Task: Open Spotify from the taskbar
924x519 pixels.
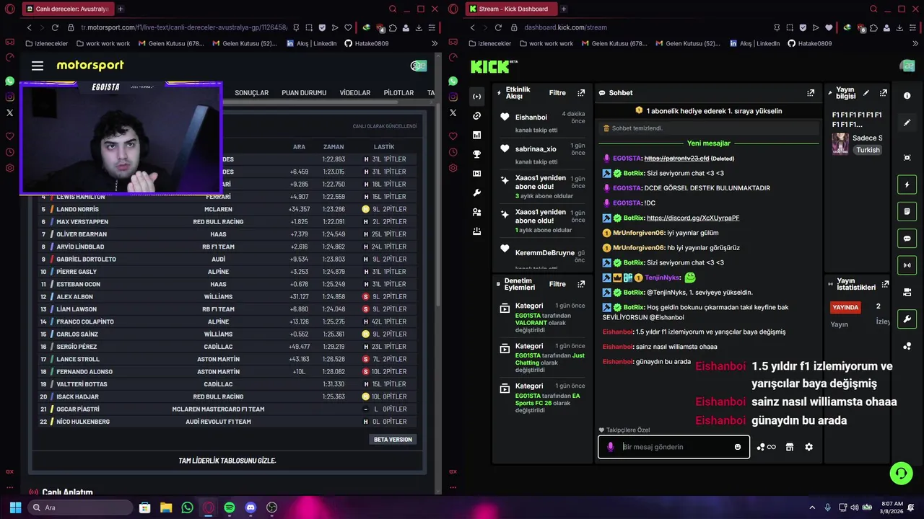Action: point(230,507)
